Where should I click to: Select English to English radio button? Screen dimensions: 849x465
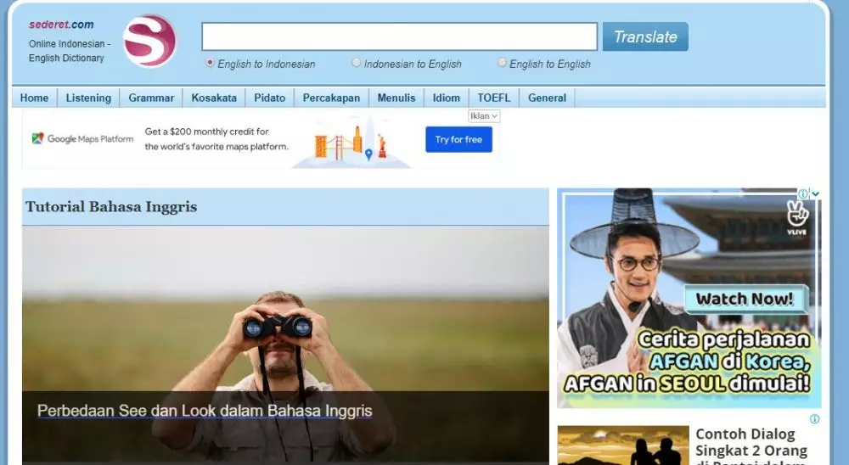click(502, 63)
